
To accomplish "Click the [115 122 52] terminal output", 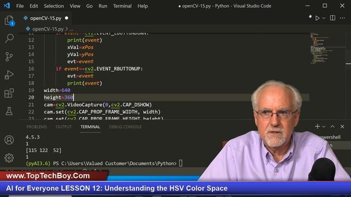I will [x=43, y=150].
